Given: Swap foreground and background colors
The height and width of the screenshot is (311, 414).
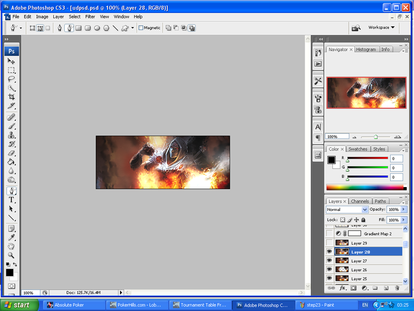Looking at the screenshot, I should click(15, 264).
